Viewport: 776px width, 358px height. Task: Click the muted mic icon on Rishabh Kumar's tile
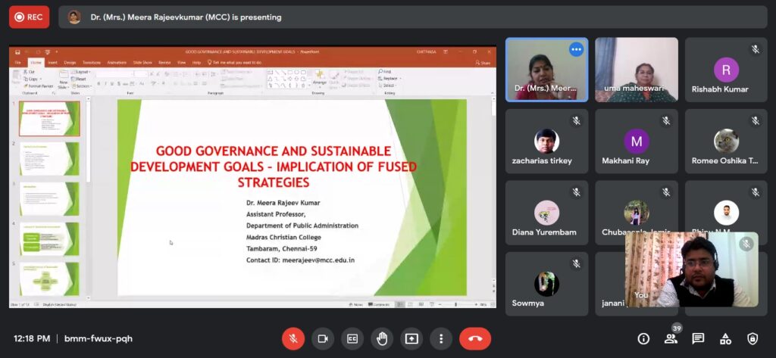tap(756, 49)
